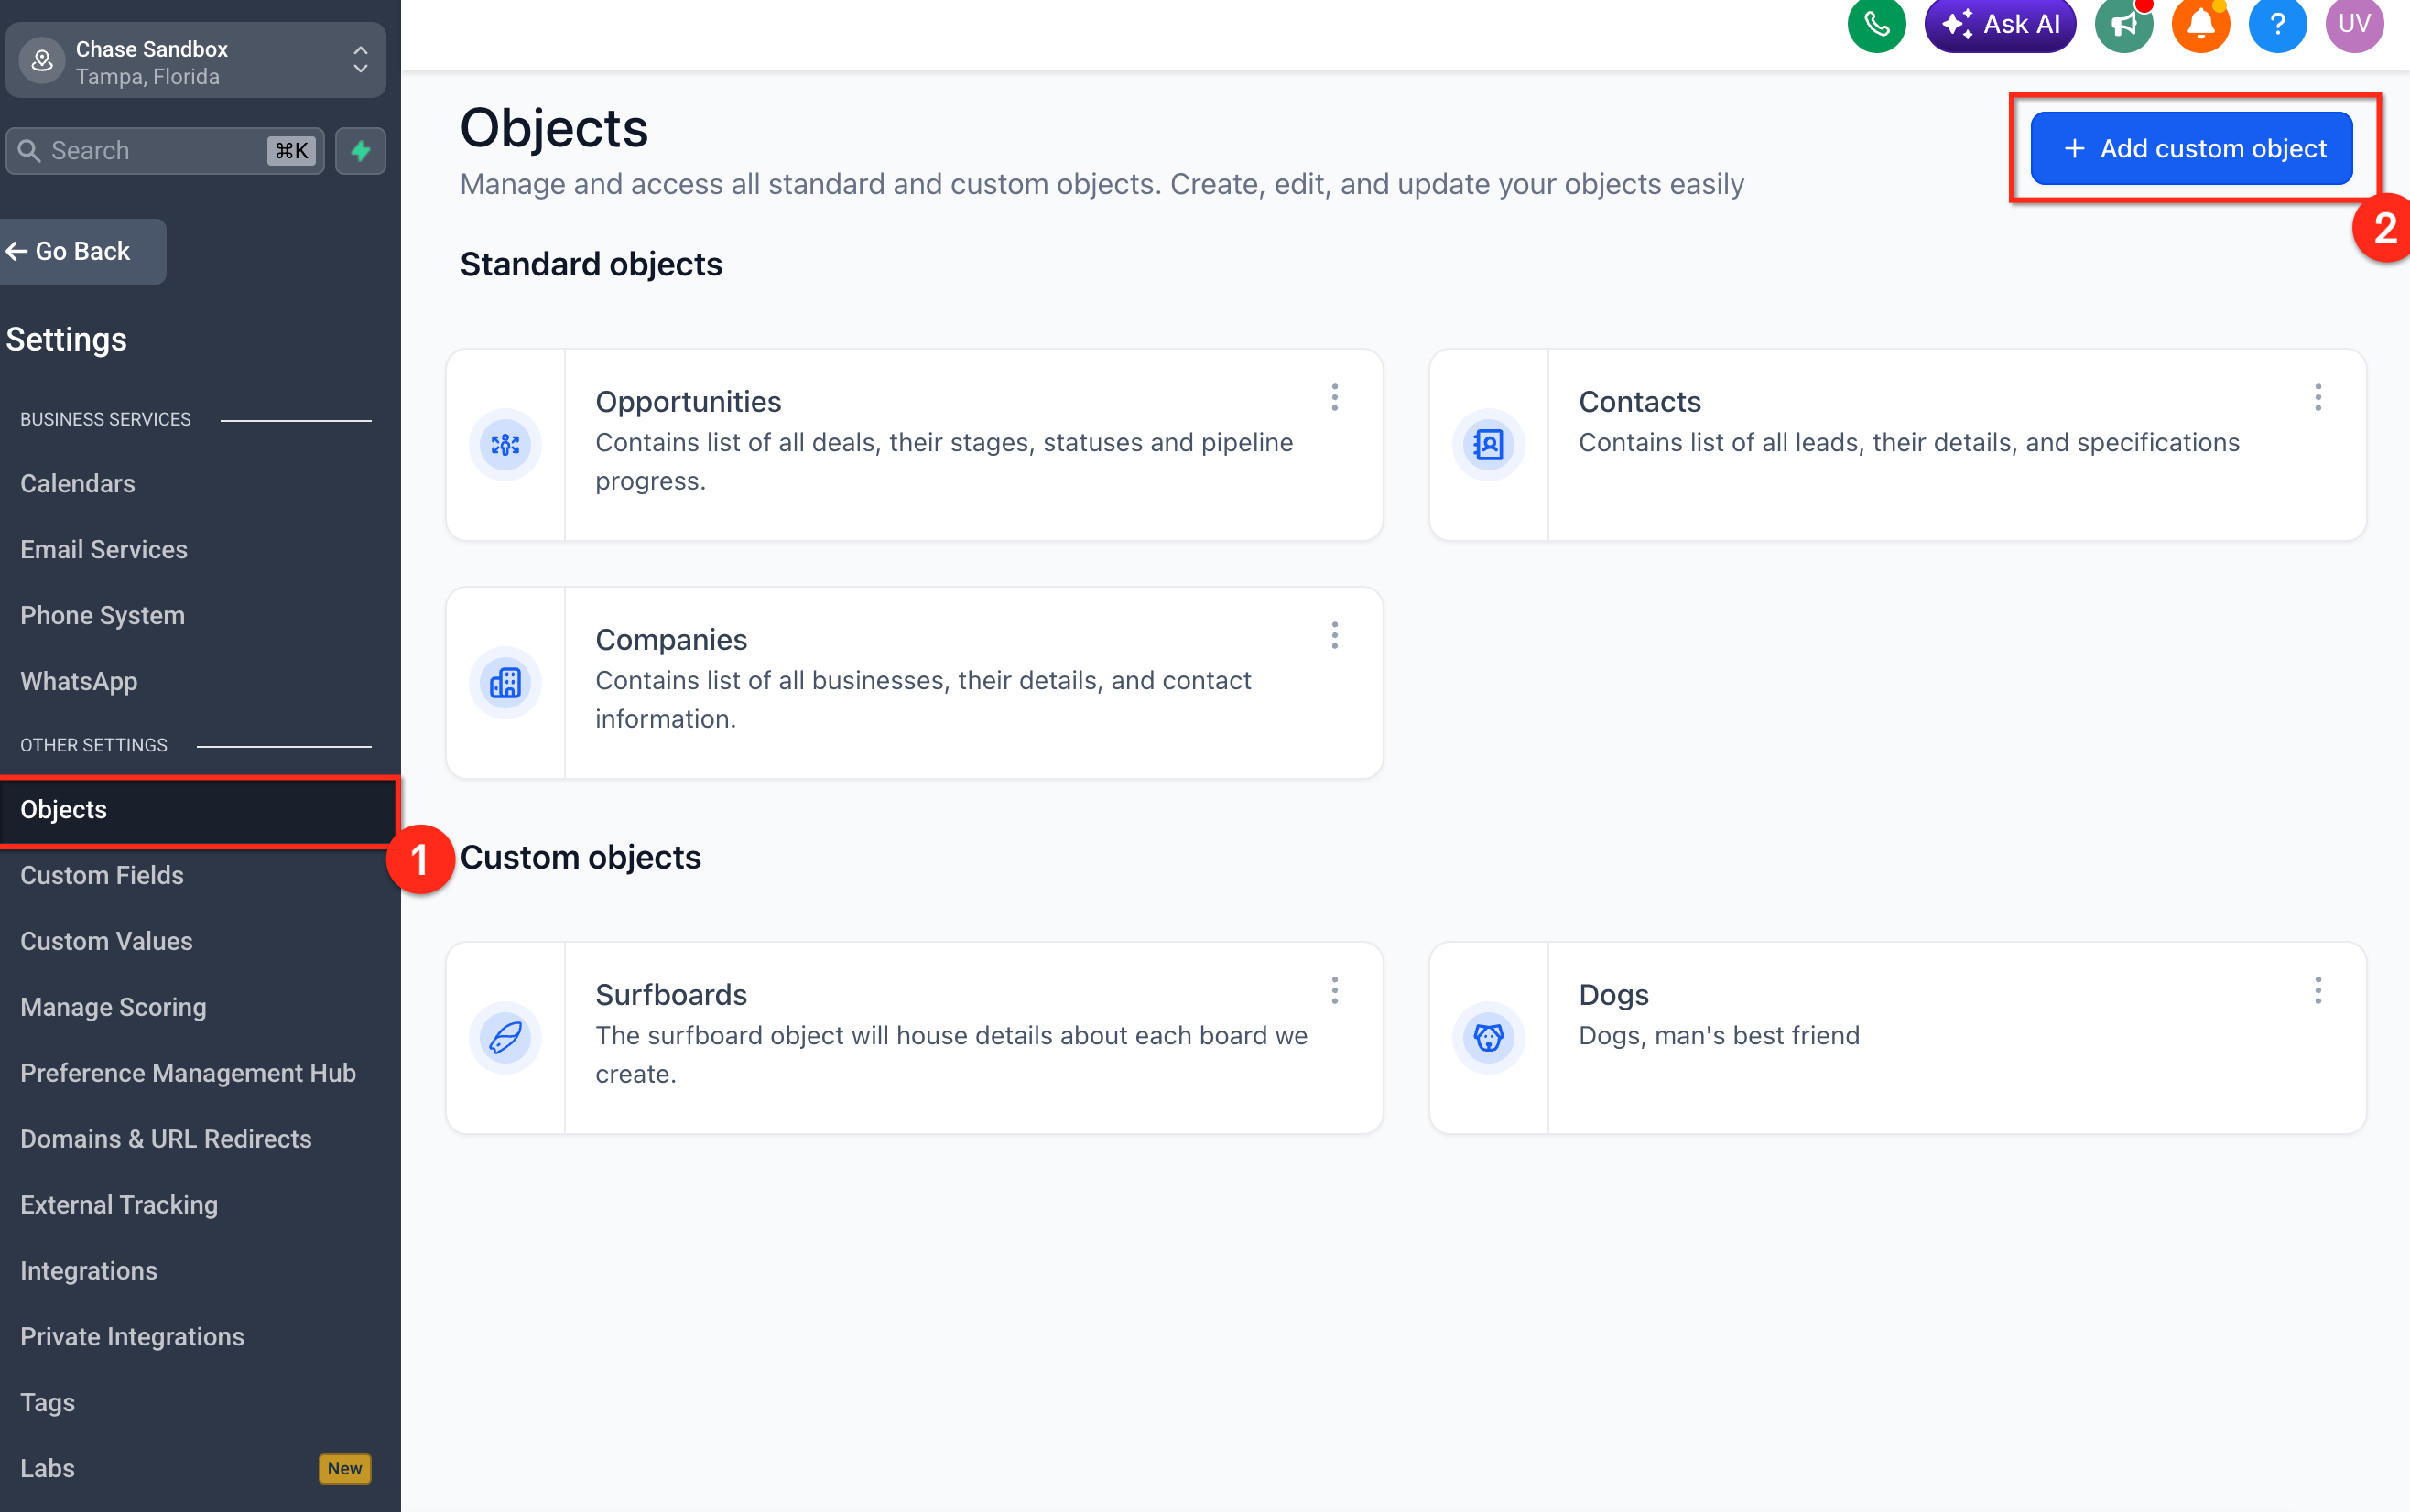Click Add custom object button
The height and width of the screenshot is (1512, 2410).
click(x=2191, y=149)
